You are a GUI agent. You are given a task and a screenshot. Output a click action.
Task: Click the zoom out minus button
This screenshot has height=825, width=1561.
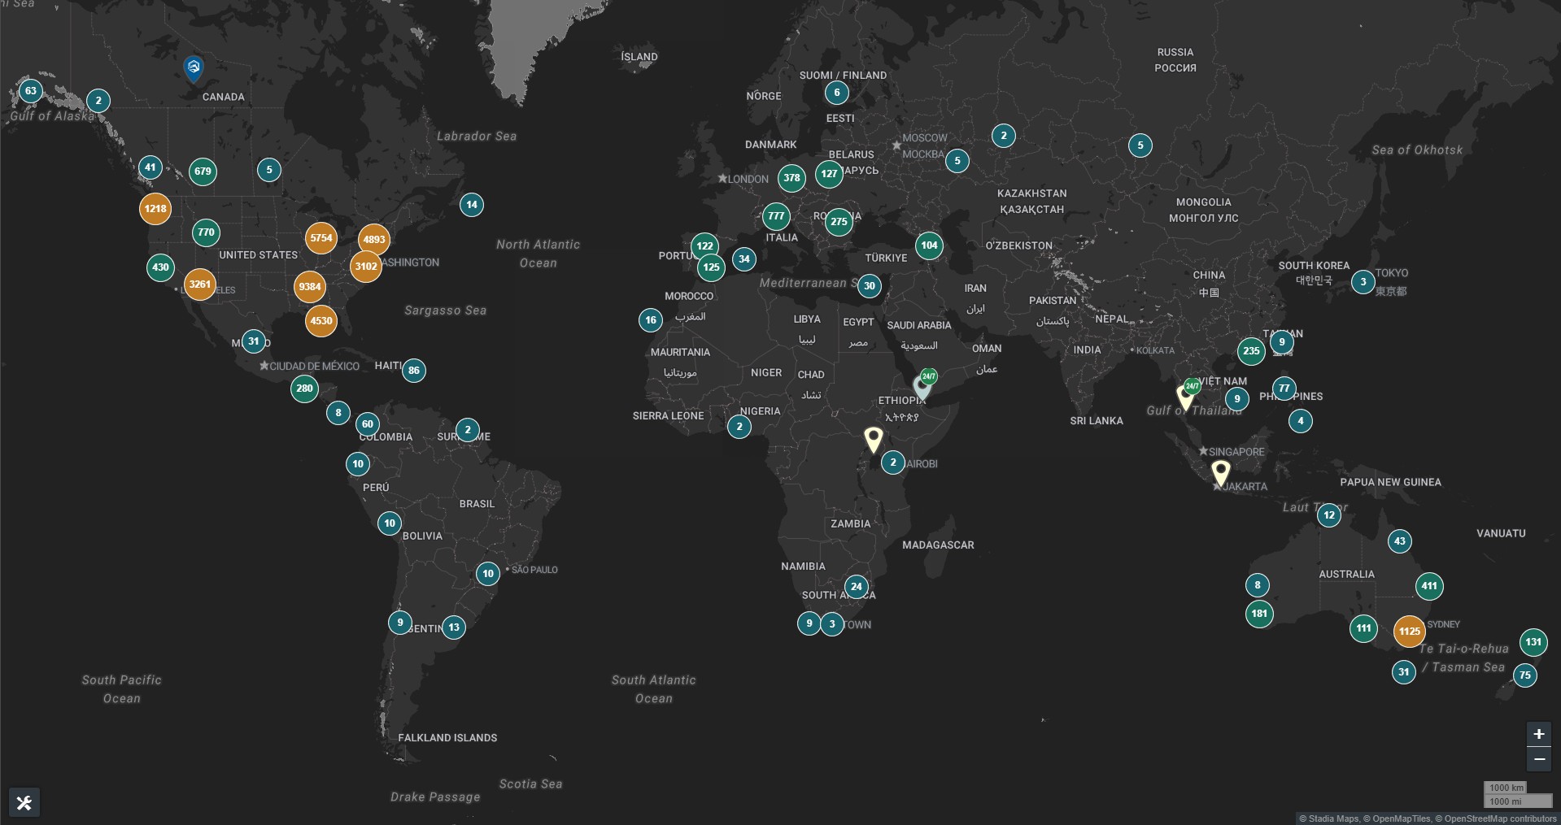[x=1538, y=760]
